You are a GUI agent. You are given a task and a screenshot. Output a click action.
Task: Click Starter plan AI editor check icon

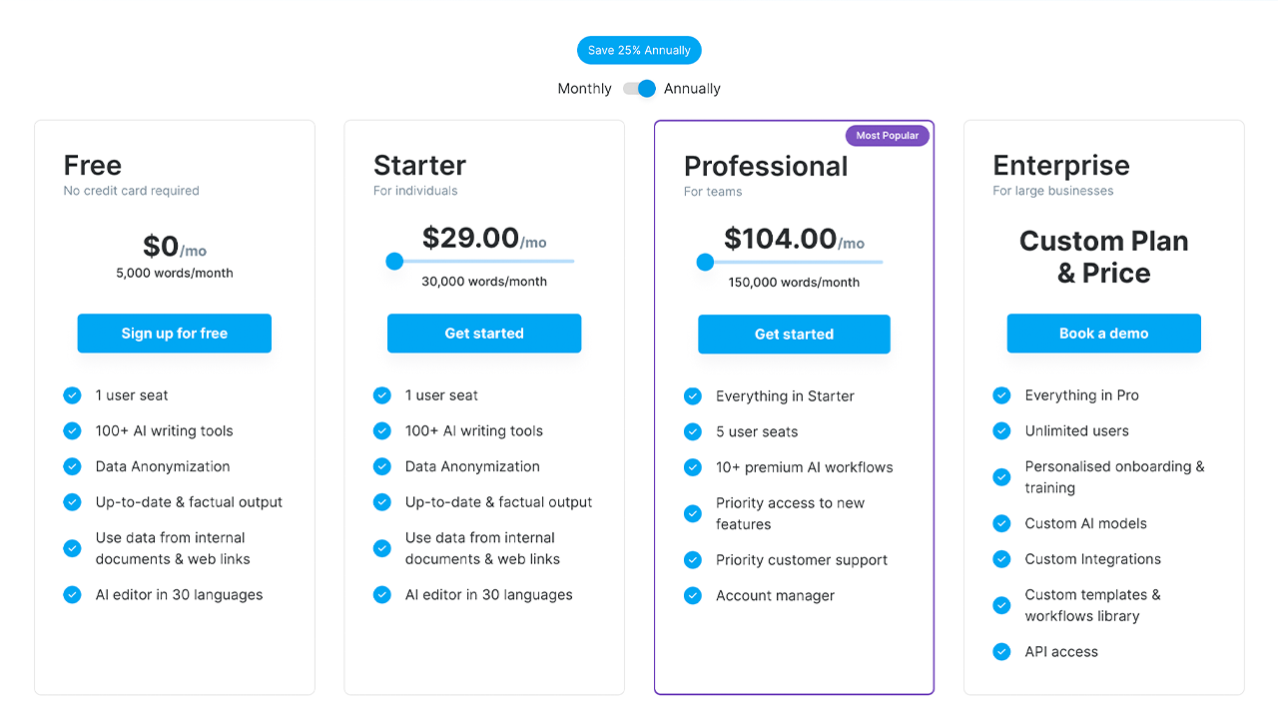382,595
